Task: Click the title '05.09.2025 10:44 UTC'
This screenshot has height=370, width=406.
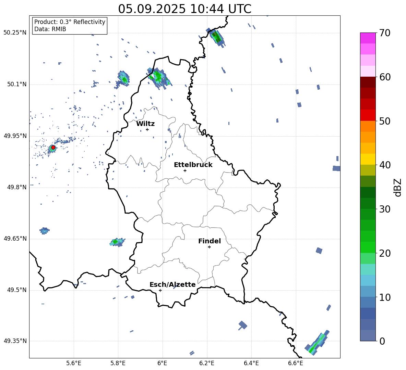Action: pos(184,9)
